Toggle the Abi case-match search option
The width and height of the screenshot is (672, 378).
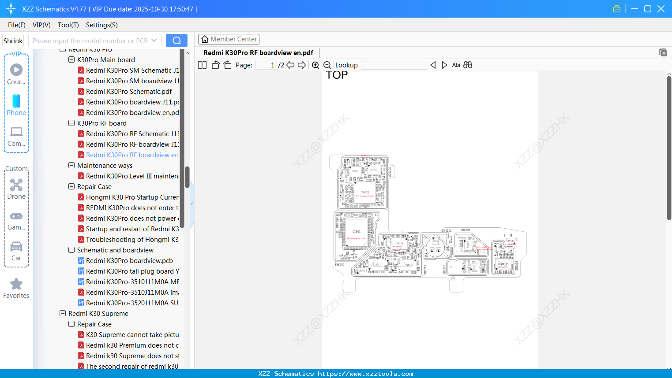(x=456, y=65)
